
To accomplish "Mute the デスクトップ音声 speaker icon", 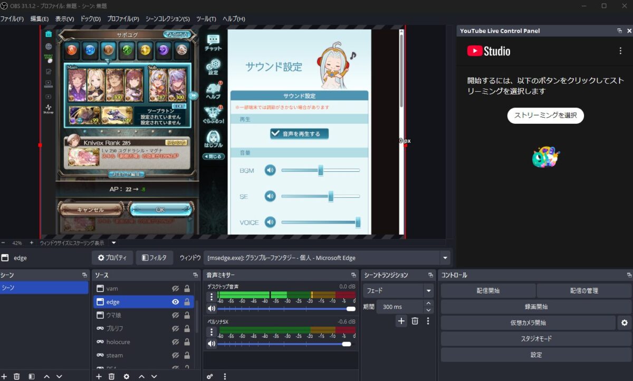I will 212,309.
